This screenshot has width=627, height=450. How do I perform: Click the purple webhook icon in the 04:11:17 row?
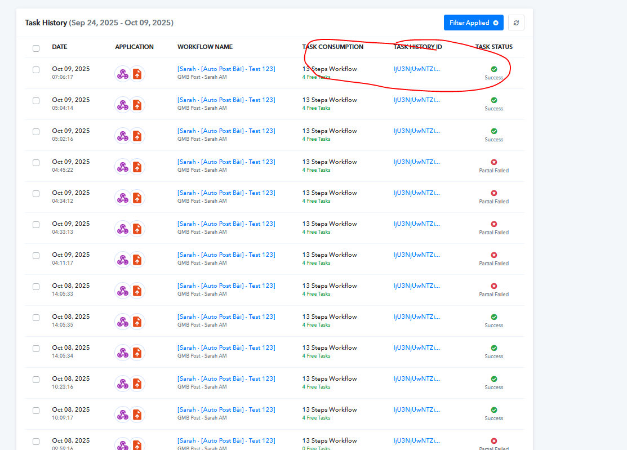122,260
